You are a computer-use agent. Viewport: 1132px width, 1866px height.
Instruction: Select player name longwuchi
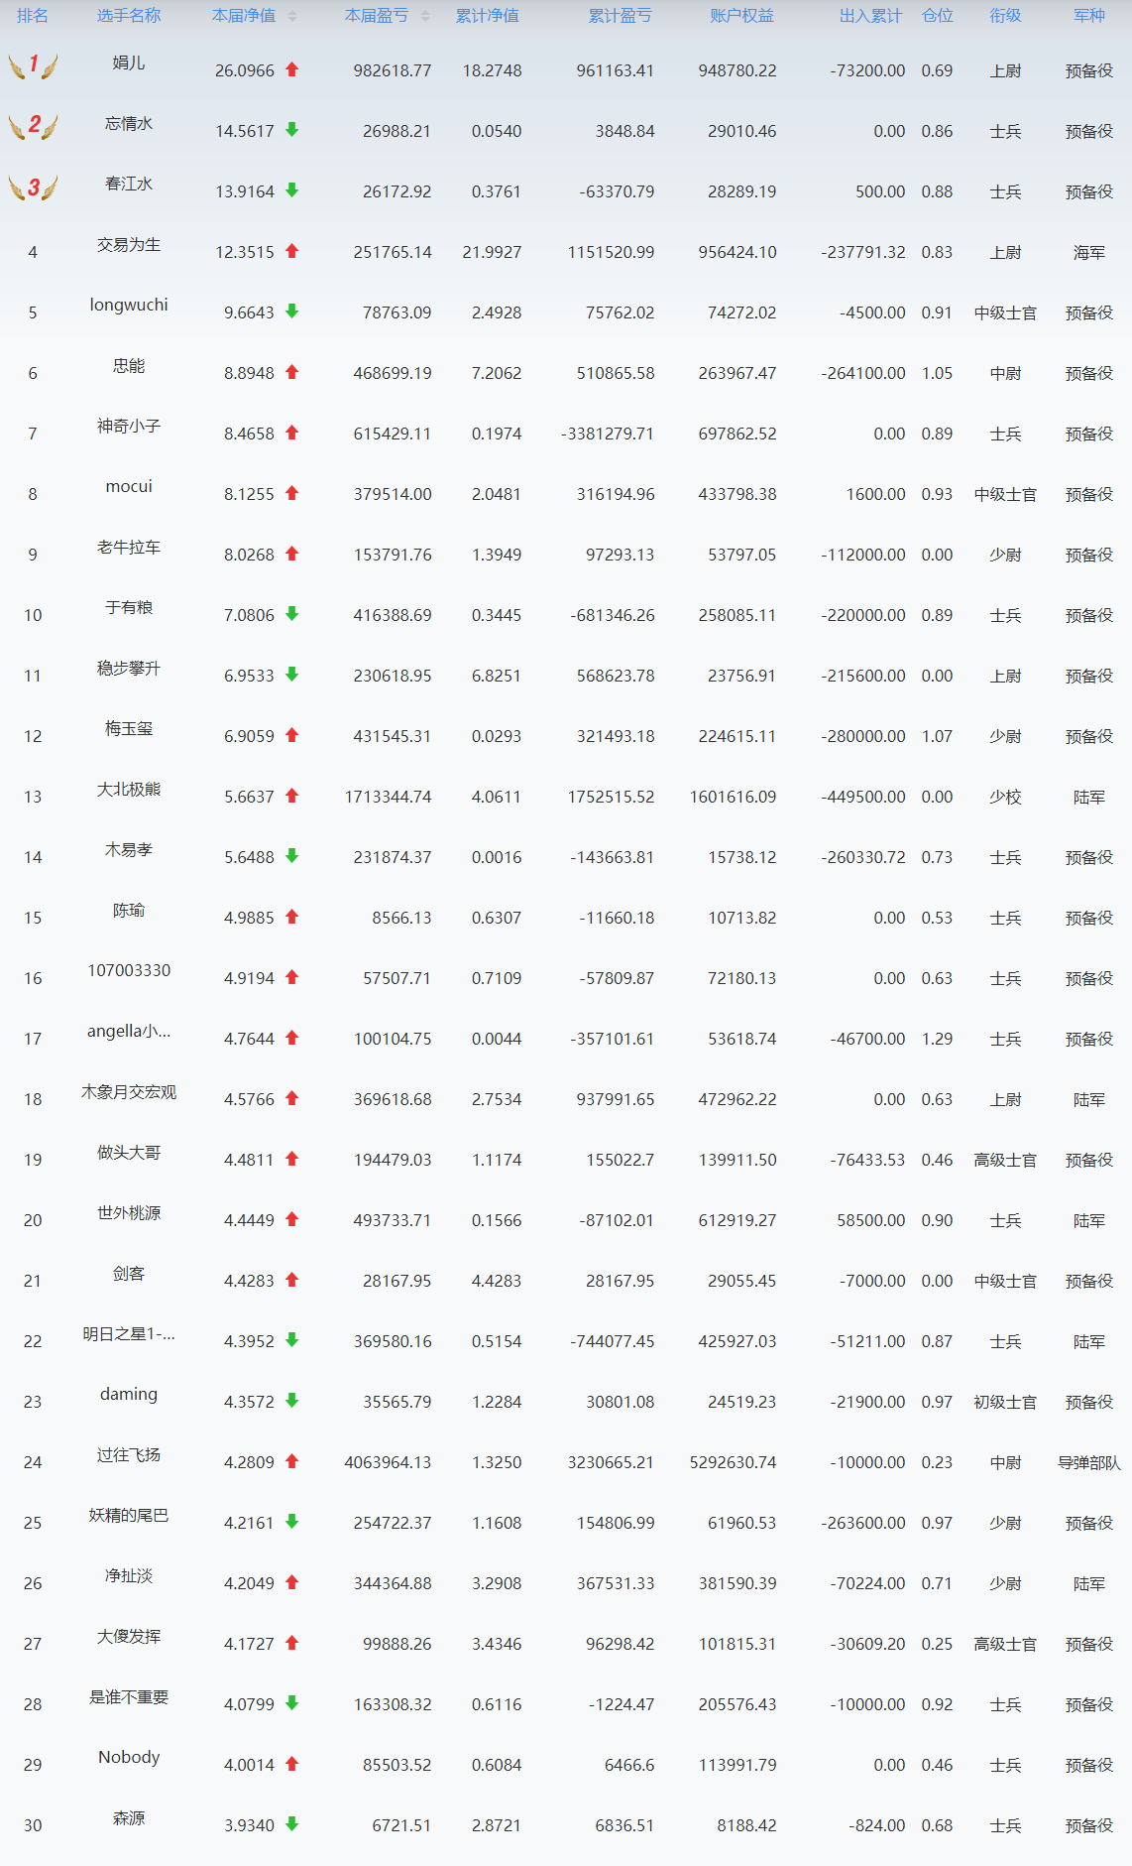[x=129, y=305]
